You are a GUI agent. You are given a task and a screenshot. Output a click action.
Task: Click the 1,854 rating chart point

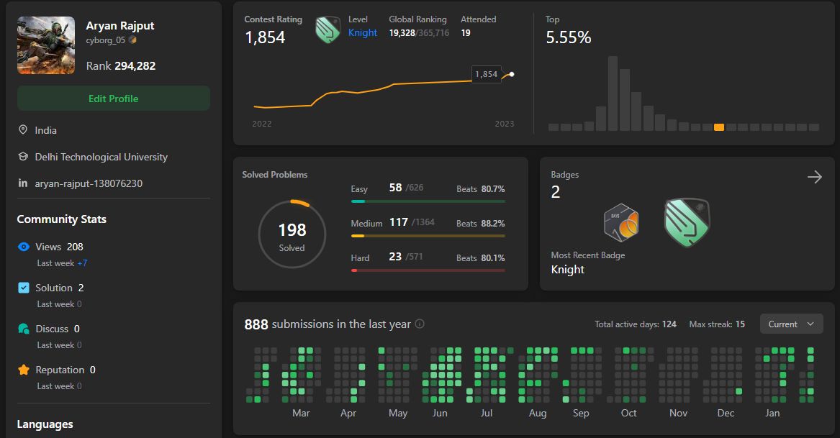tap(512, 74)
